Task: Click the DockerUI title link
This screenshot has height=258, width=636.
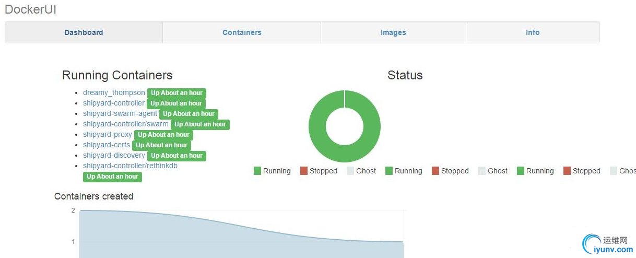Action: click(x=30, y=9)
